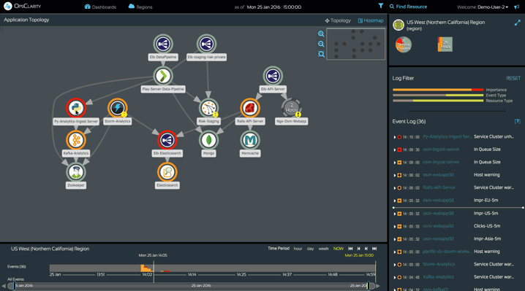
Task: Open the Dashboards menu
Action: pyautogui.click(x=100, y=7)
